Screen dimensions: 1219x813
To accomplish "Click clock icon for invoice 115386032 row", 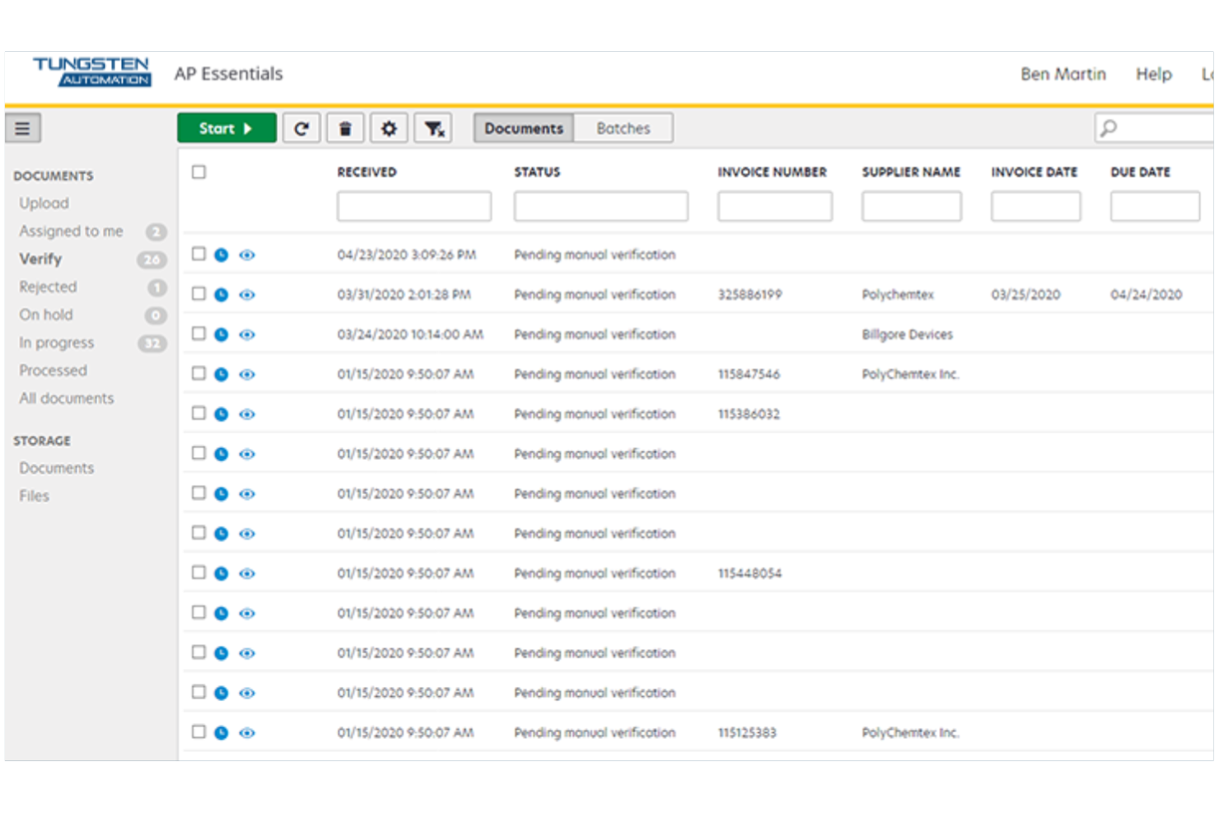I will coord(221,414).
